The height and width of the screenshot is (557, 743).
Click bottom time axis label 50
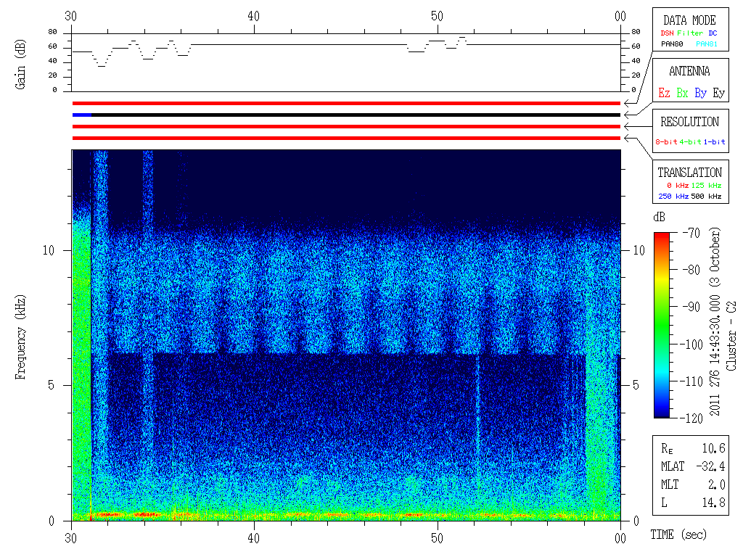(437, 539)
